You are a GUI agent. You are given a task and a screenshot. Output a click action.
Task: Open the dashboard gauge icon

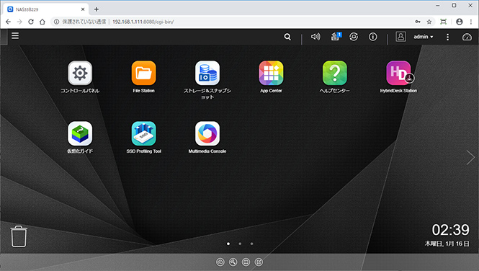467,37
